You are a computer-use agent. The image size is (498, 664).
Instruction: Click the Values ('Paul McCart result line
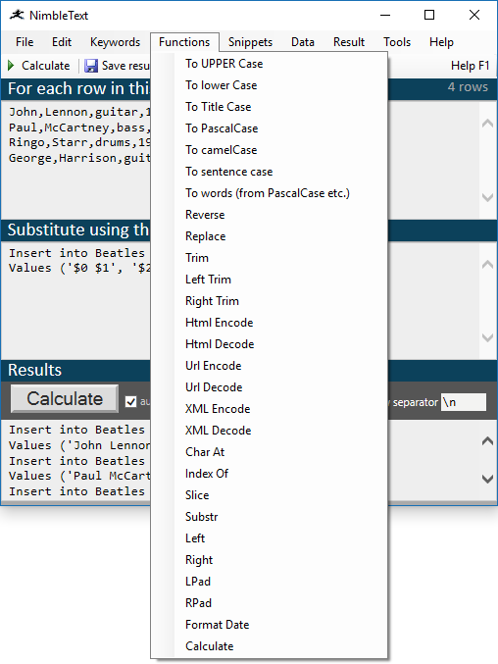click(x=79, y=476)
